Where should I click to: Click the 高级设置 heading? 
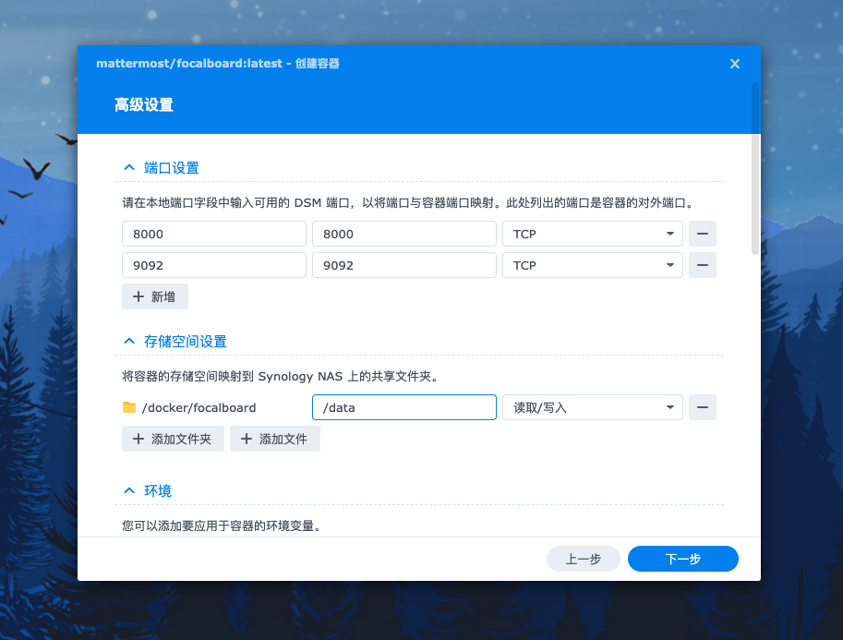coord(143,105)
